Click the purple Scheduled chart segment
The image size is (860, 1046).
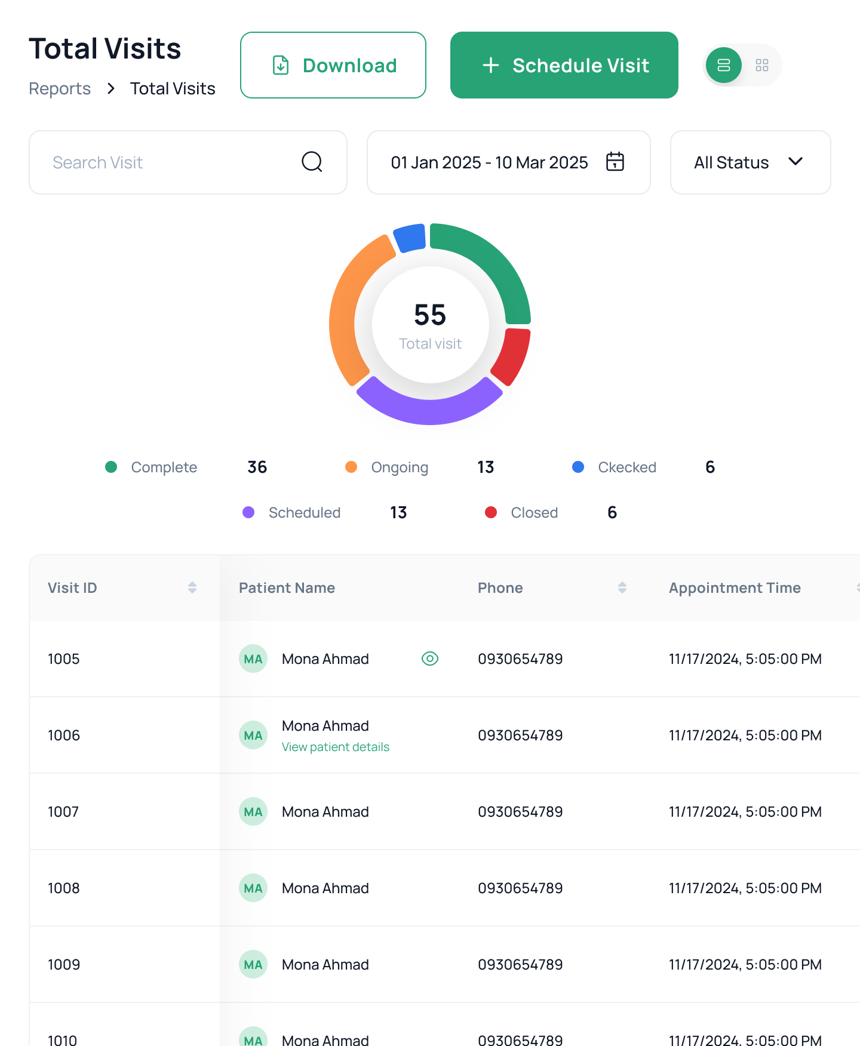click(x=429, y=406)
